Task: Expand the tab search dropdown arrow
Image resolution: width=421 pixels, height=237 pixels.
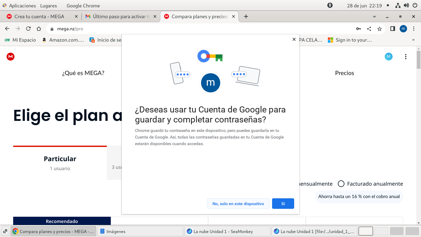Action: [x=374, y=17]
